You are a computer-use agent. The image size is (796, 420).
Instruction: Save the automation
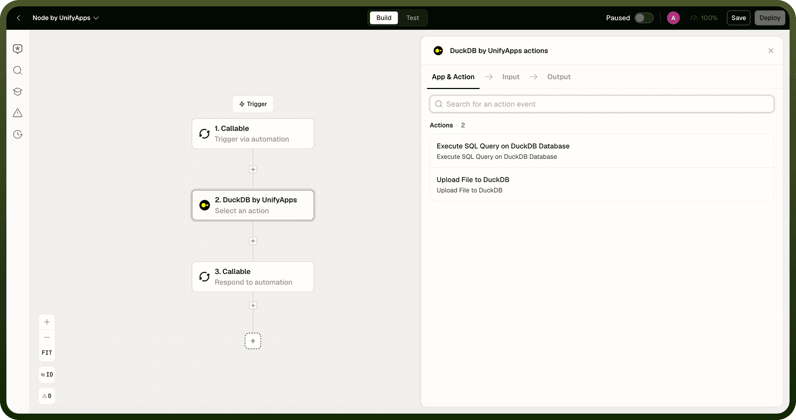click(x=738, y=18)
